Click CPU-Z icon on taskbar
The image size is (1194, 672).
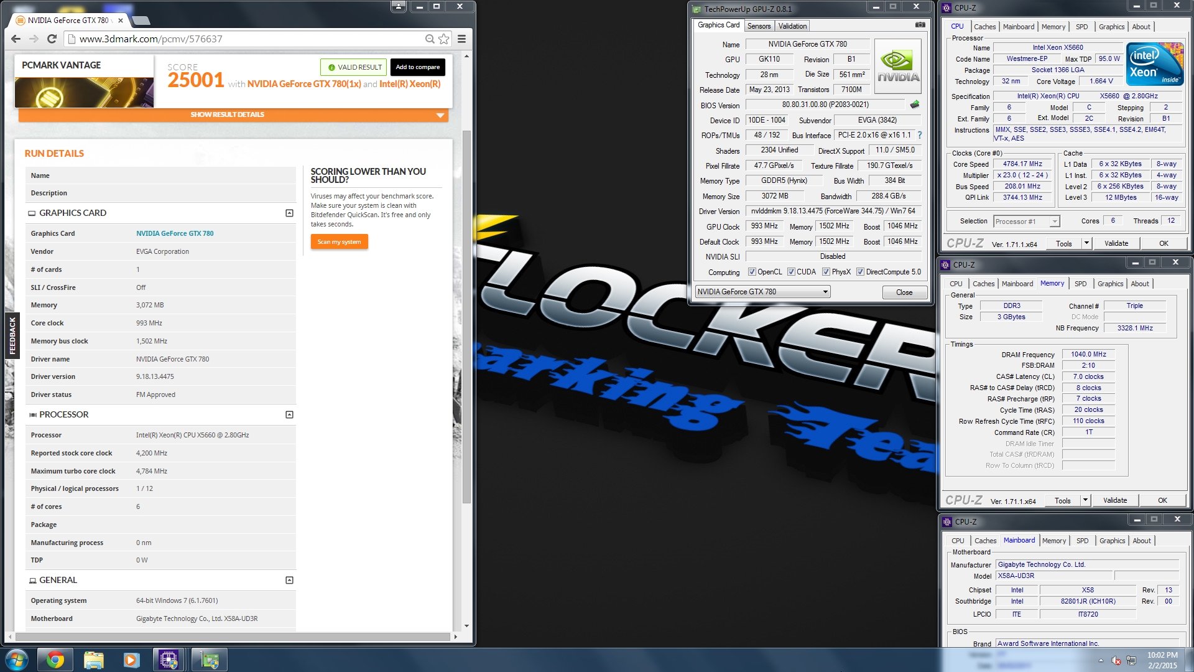coord(169,660)
